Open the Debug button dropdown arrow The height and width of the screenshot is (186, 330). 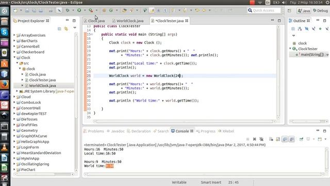tap(73, 10)
